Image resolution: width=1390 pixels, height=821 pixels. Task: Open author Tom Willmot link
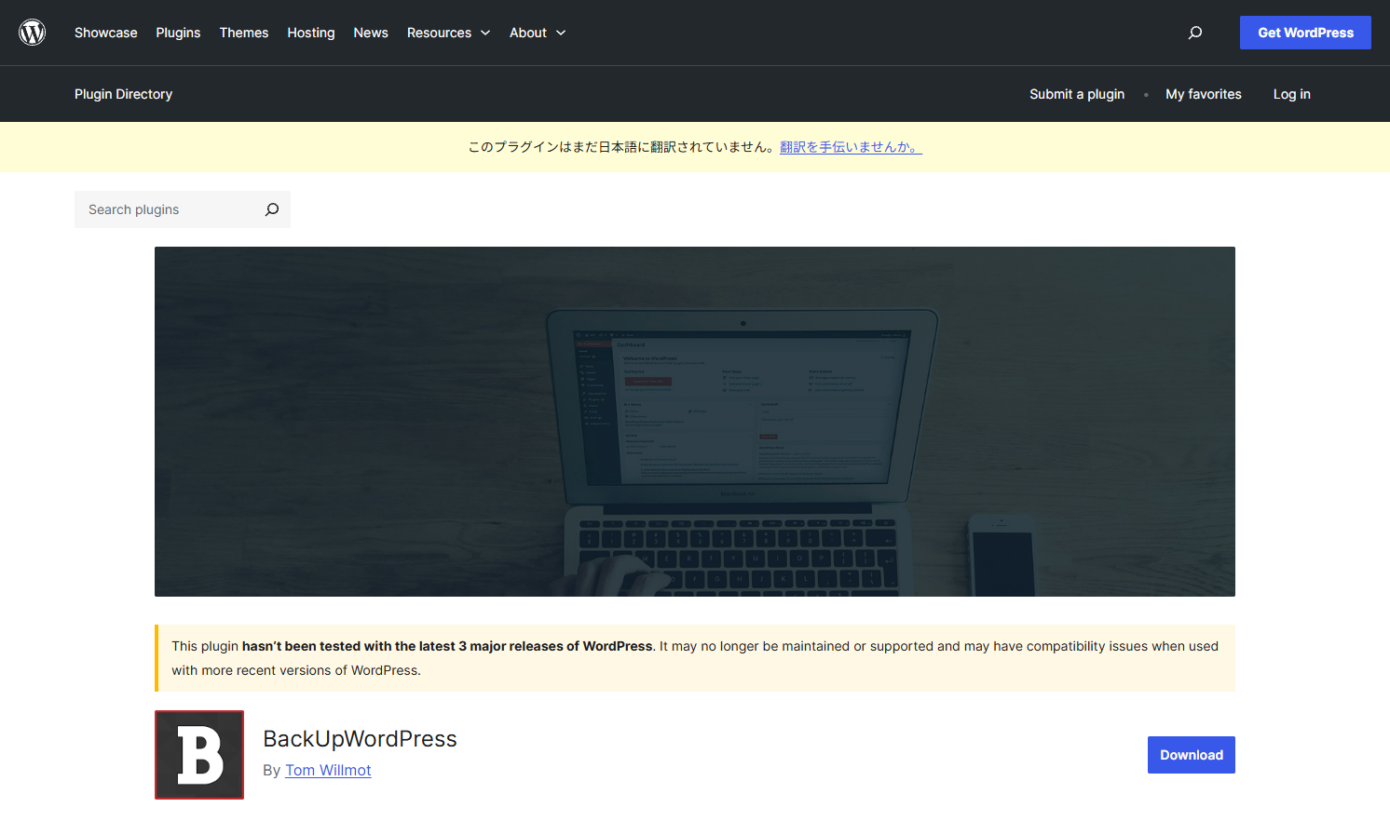(328, 770)
